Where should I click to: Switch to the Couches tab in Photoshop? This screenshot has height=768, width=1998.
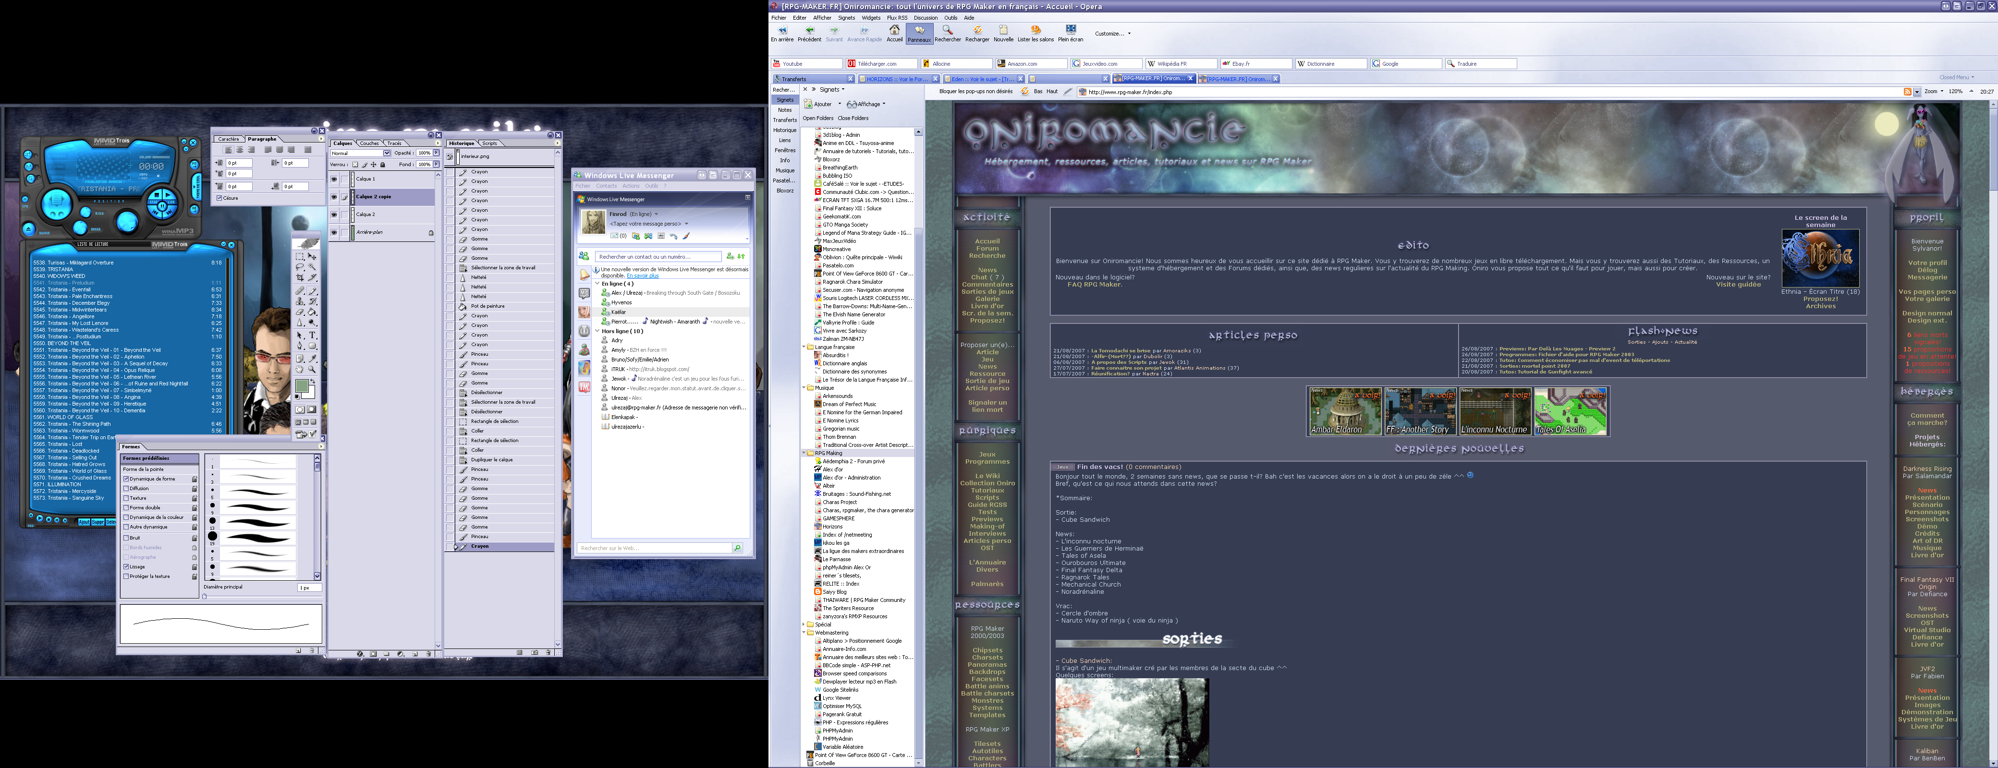coord(369,144)
